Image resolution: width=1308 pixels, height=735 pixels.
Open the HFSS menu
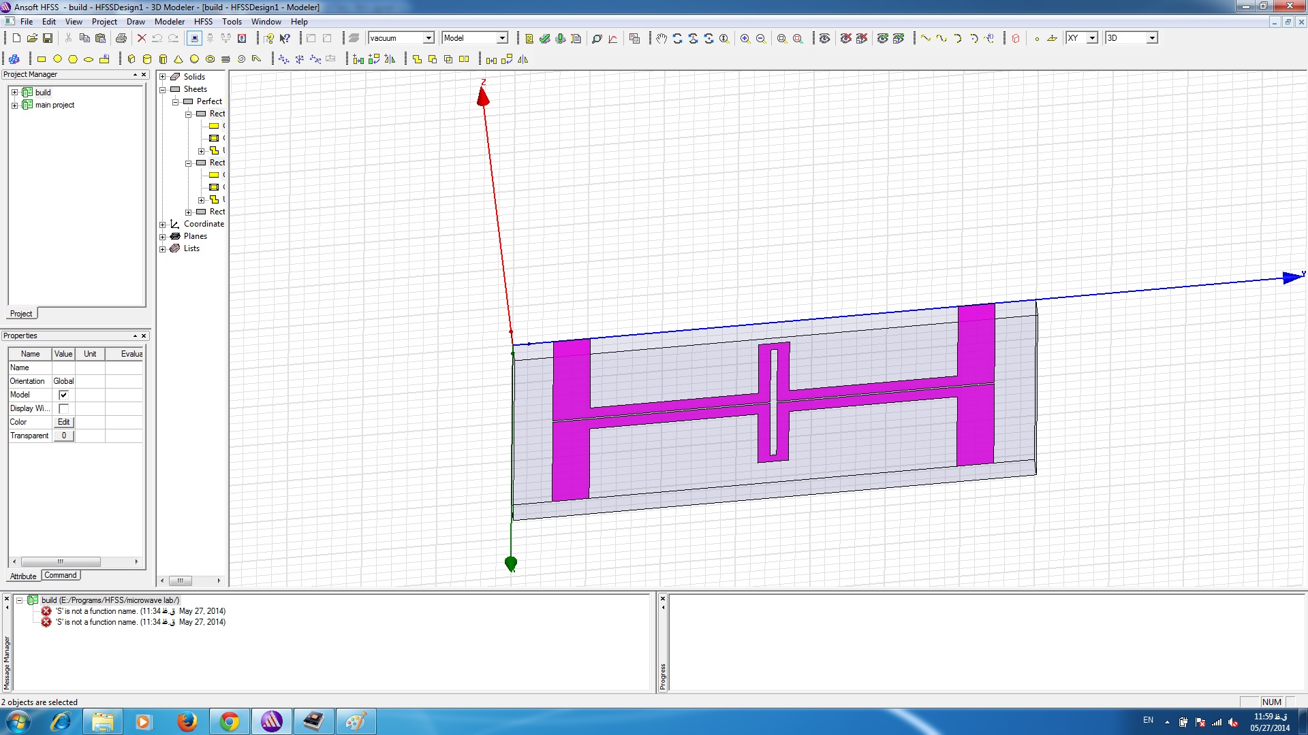(x=203, y=22)
